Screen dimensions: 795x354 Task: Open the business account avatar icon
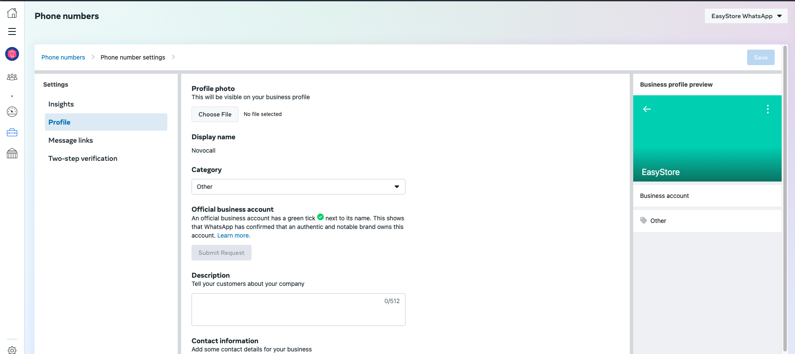tap(12, 54)
